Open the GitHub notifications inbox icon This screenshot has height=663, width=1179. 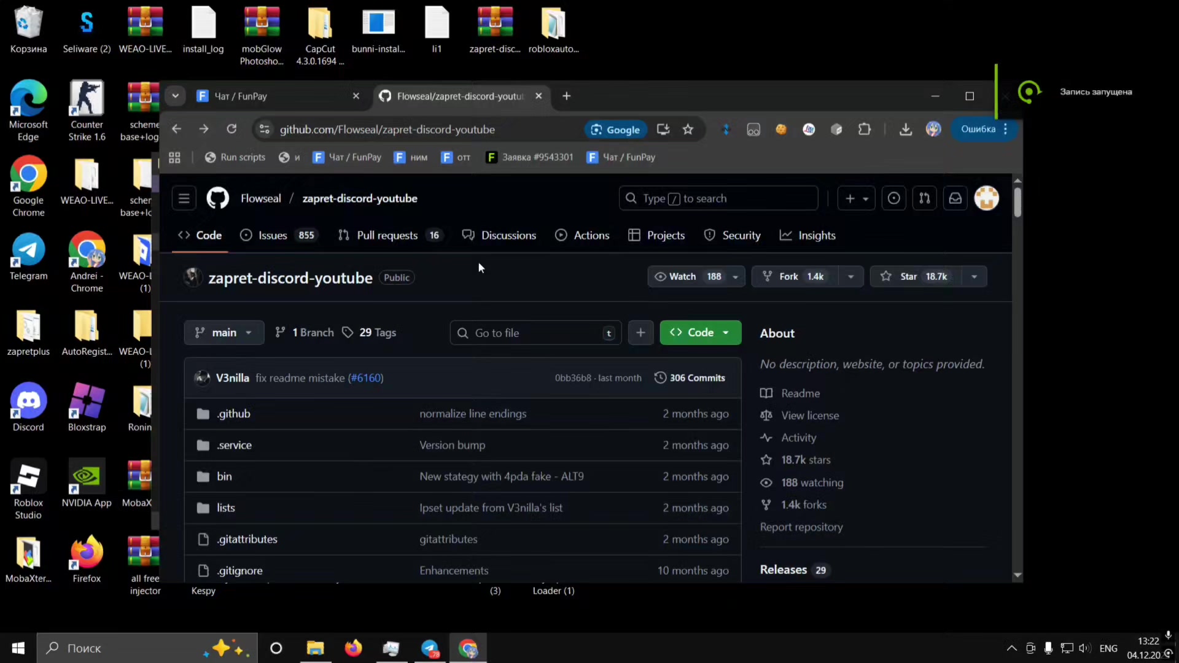(x=955, y=198)
